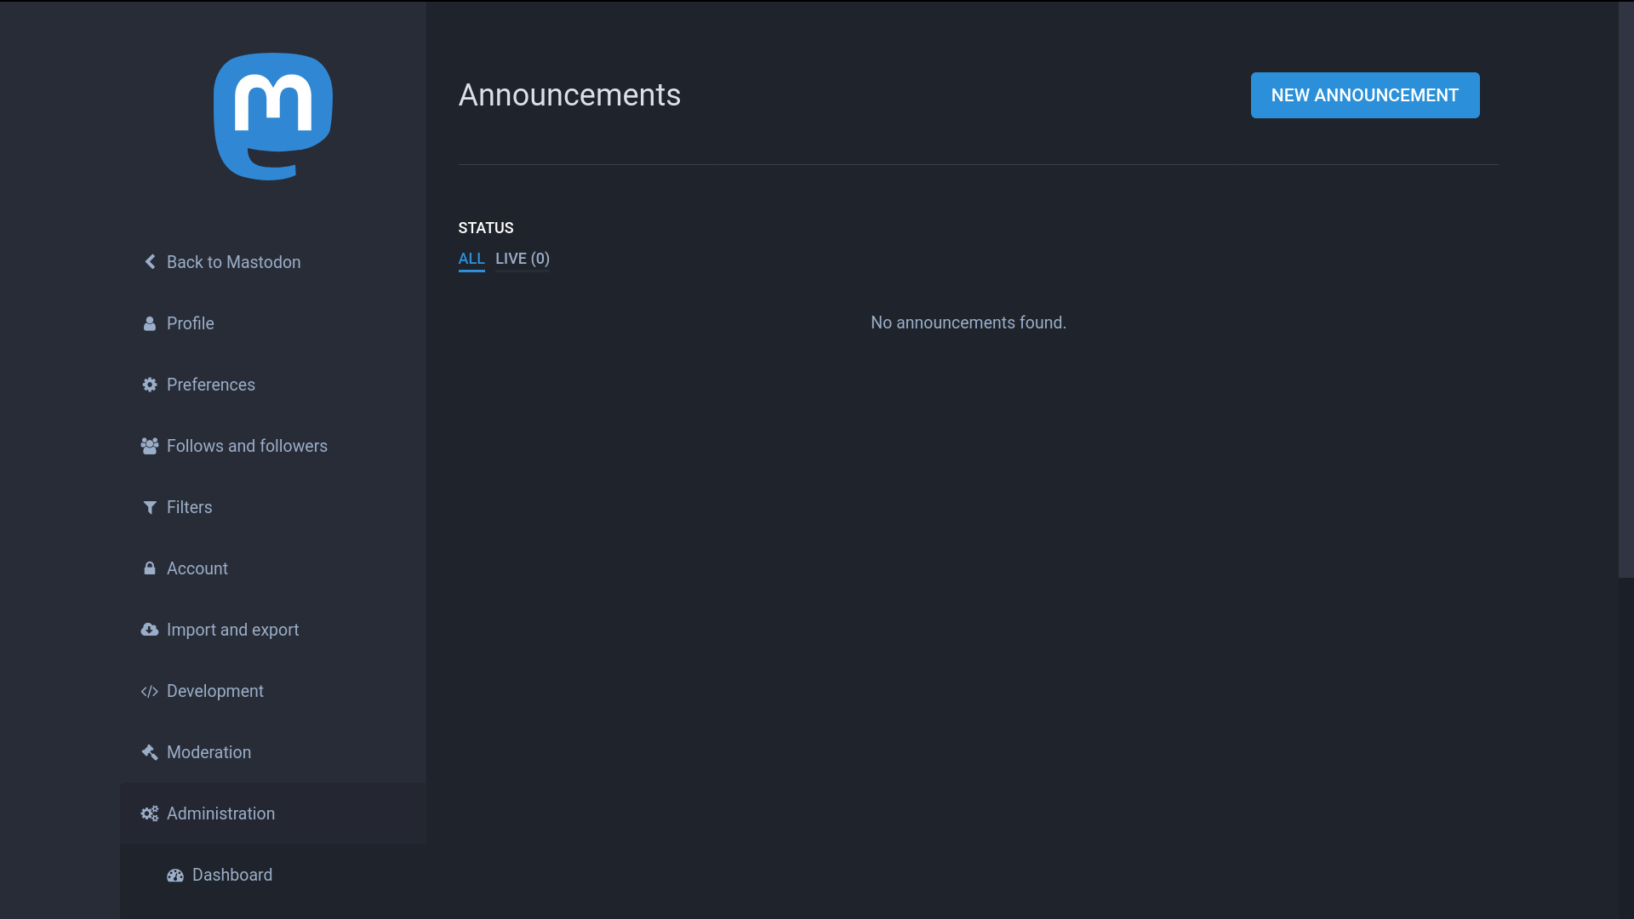Viewport: 1634px width, 919px height.
Task: Click the vertical page scrollbar
Action: (x=1625, y=289)
